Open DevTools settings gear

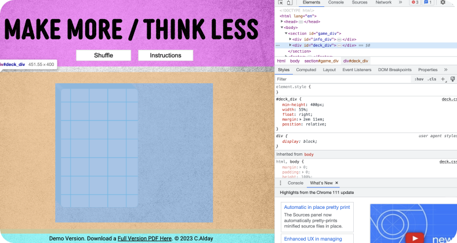(443, 2)
